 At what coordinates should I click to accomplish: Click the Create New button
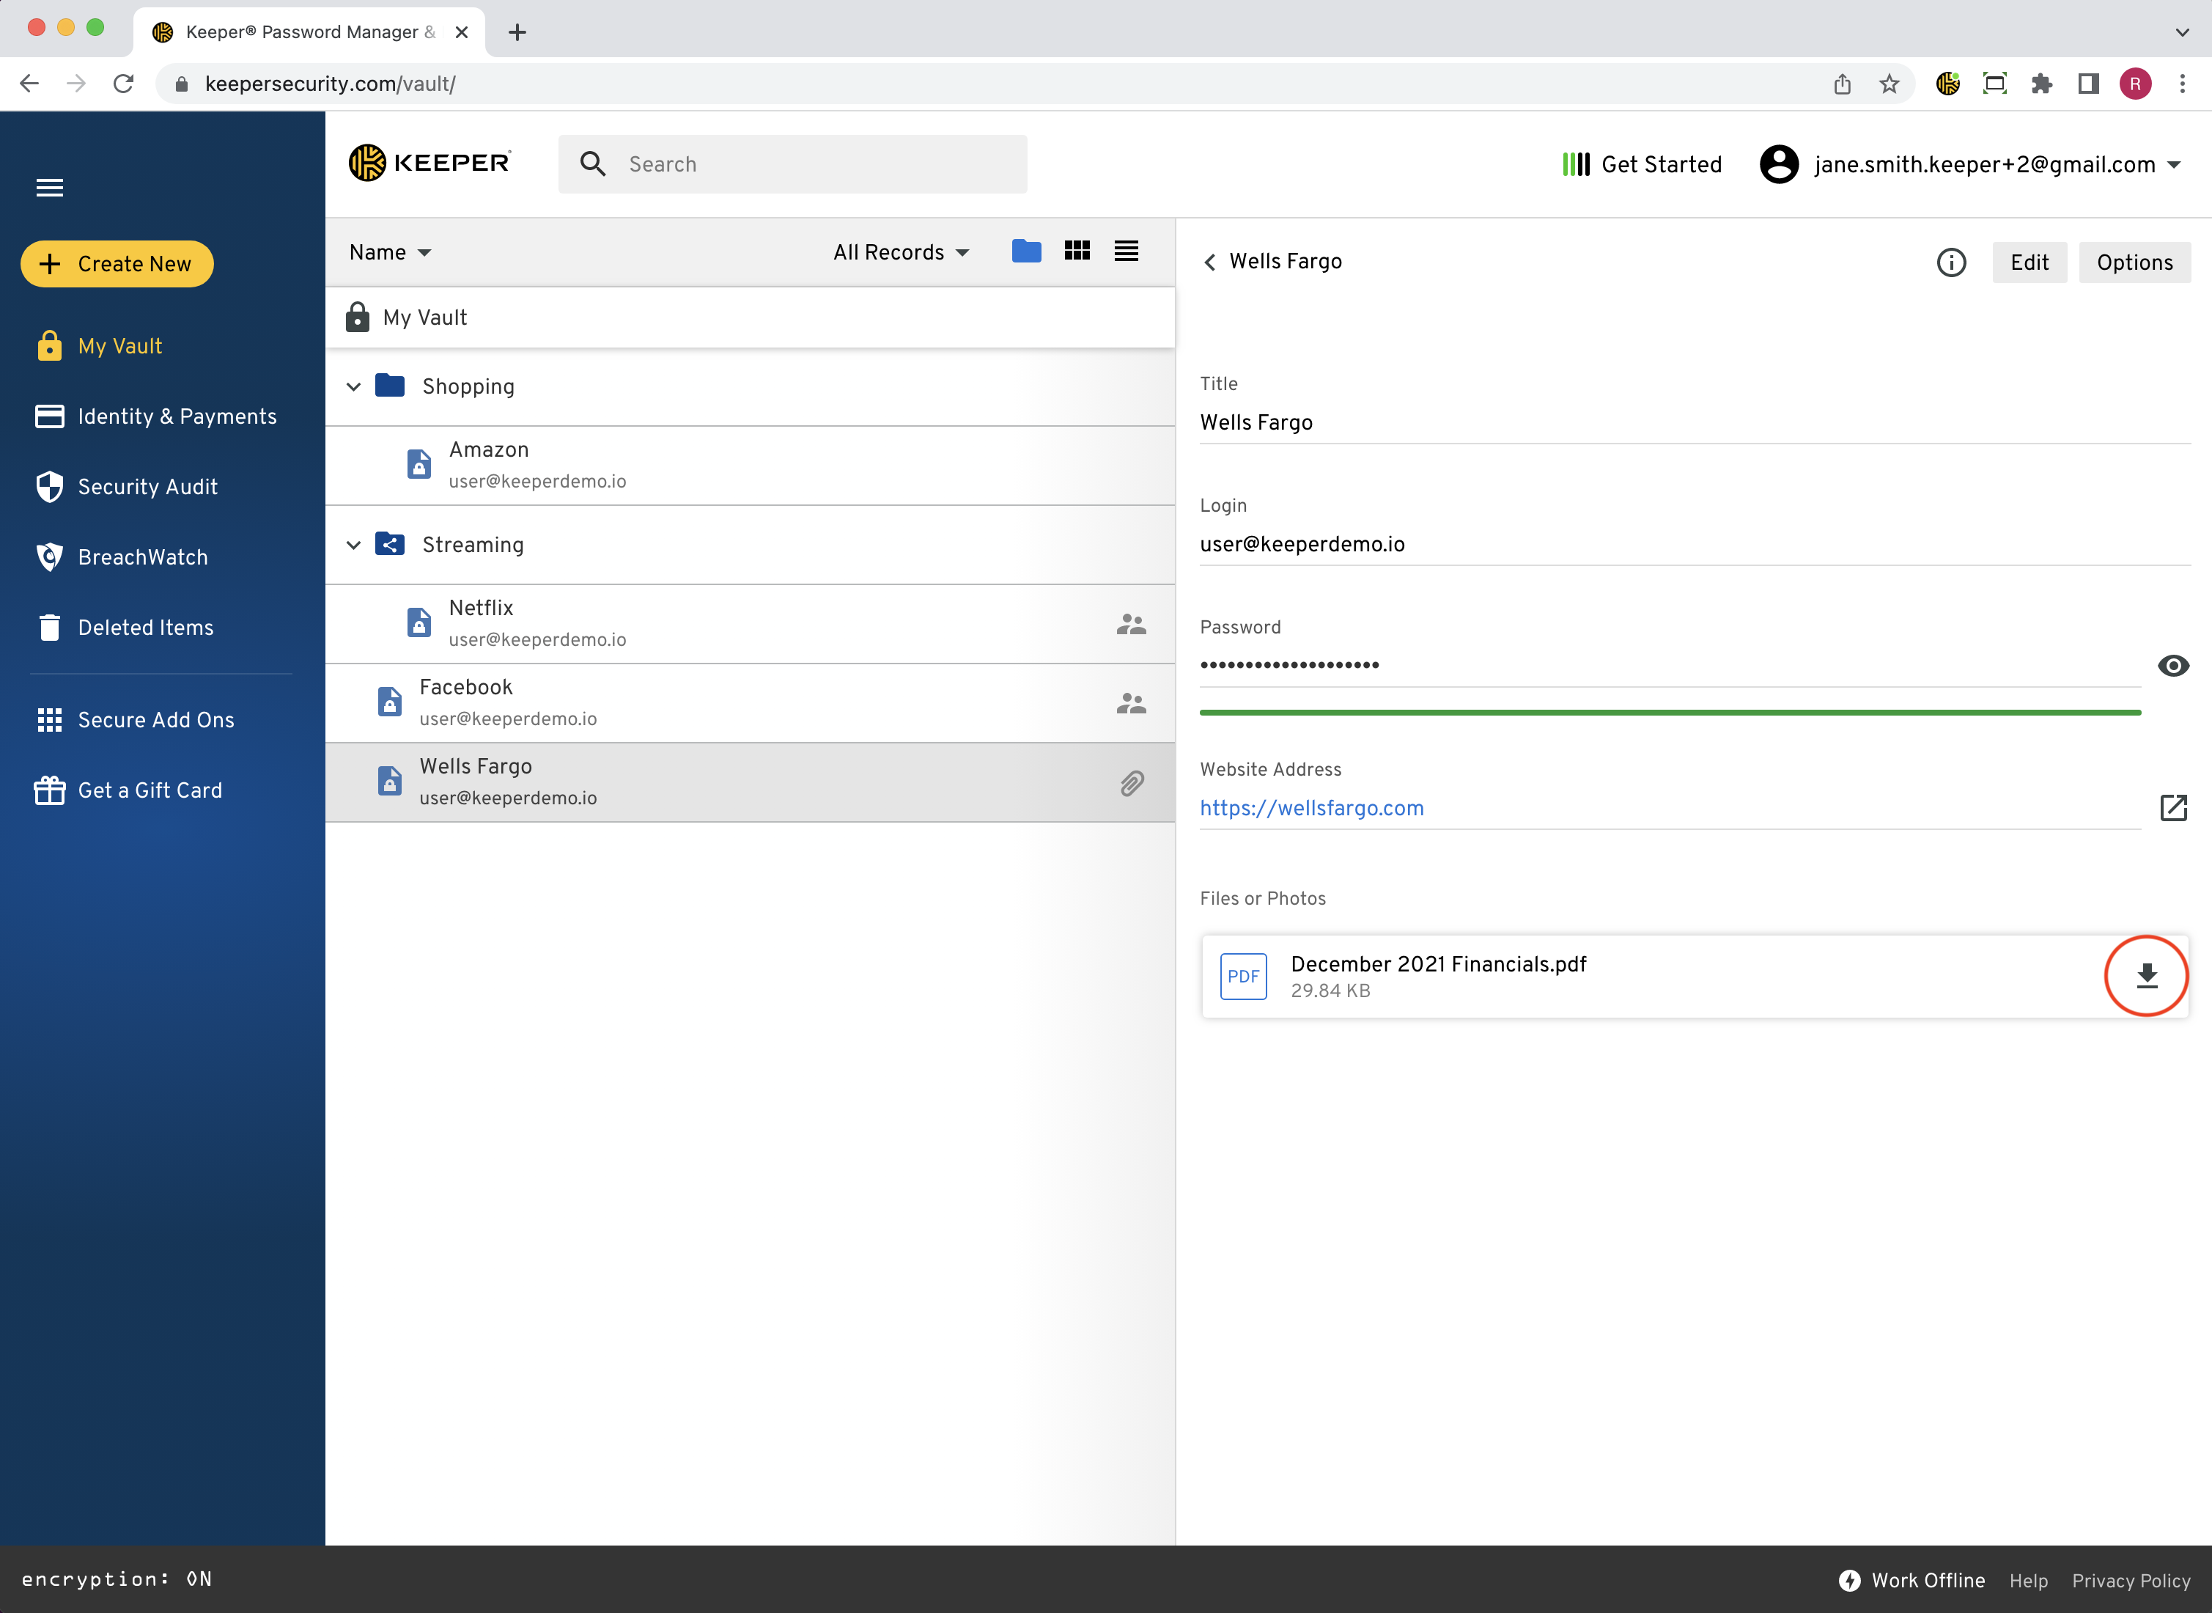pyautogui.click(x=117, y=264)
